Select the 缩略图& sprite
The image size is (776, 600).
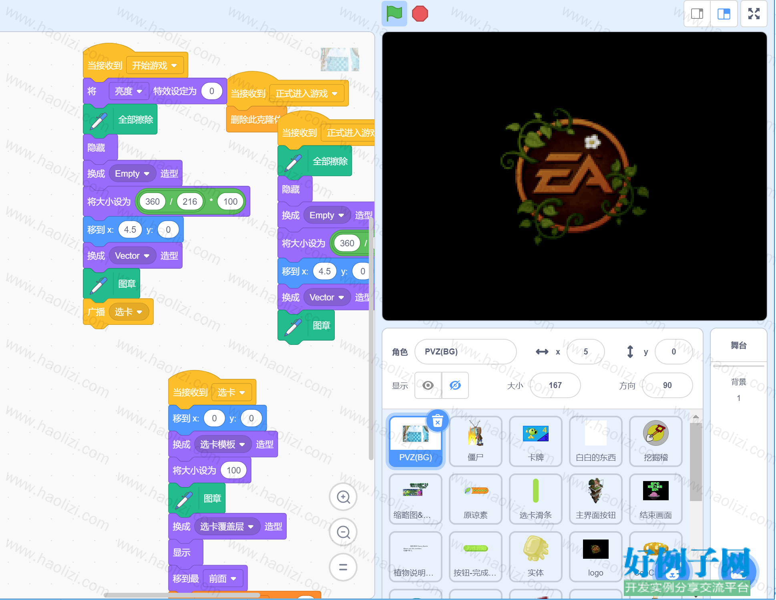[x=416, y=499]
